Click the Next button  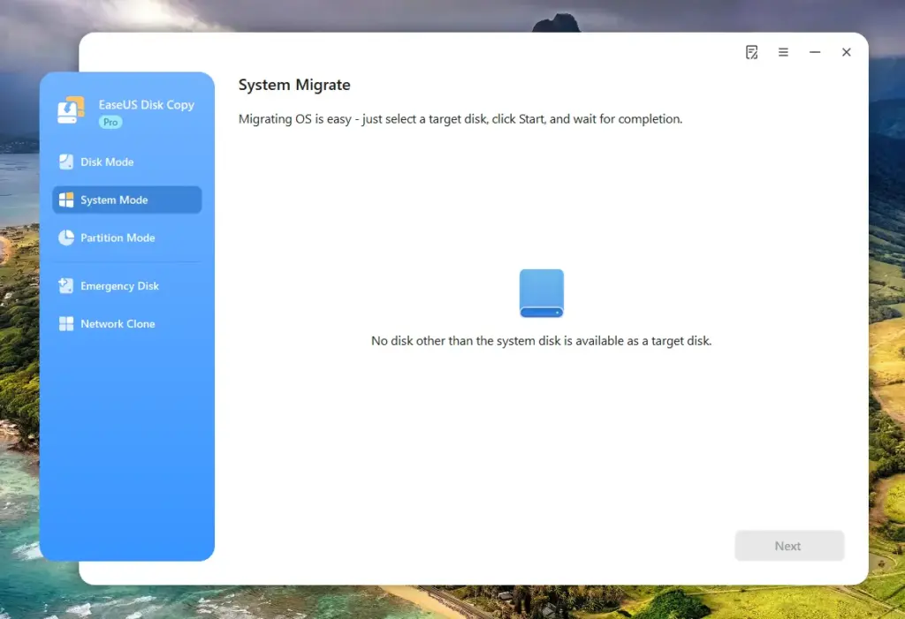788,545
